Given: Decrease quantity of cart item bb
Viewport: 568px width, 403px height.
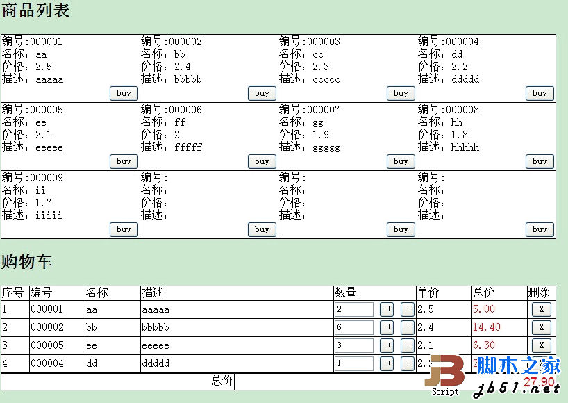Looking at the screenshot, I should [x=408, y=327].
